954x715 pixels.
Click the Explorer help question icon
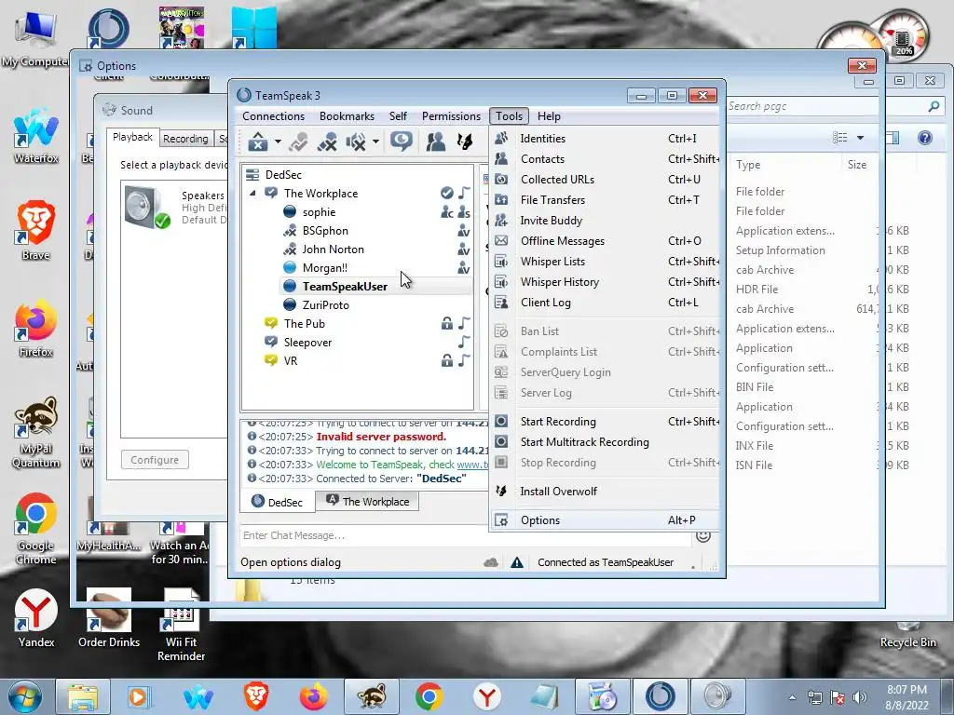coord(925,138)
